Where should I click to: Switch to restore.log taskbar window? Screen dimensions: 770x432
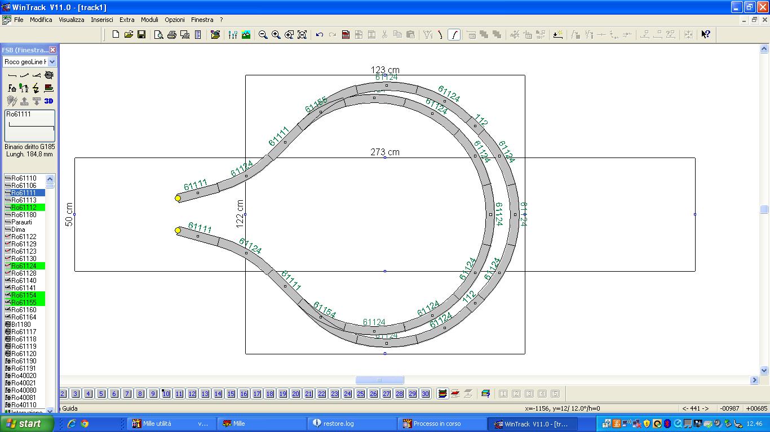[352, 424]
